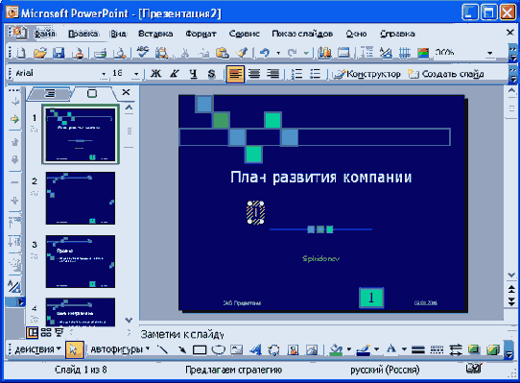Print the presentation

(x=100, y=53)
